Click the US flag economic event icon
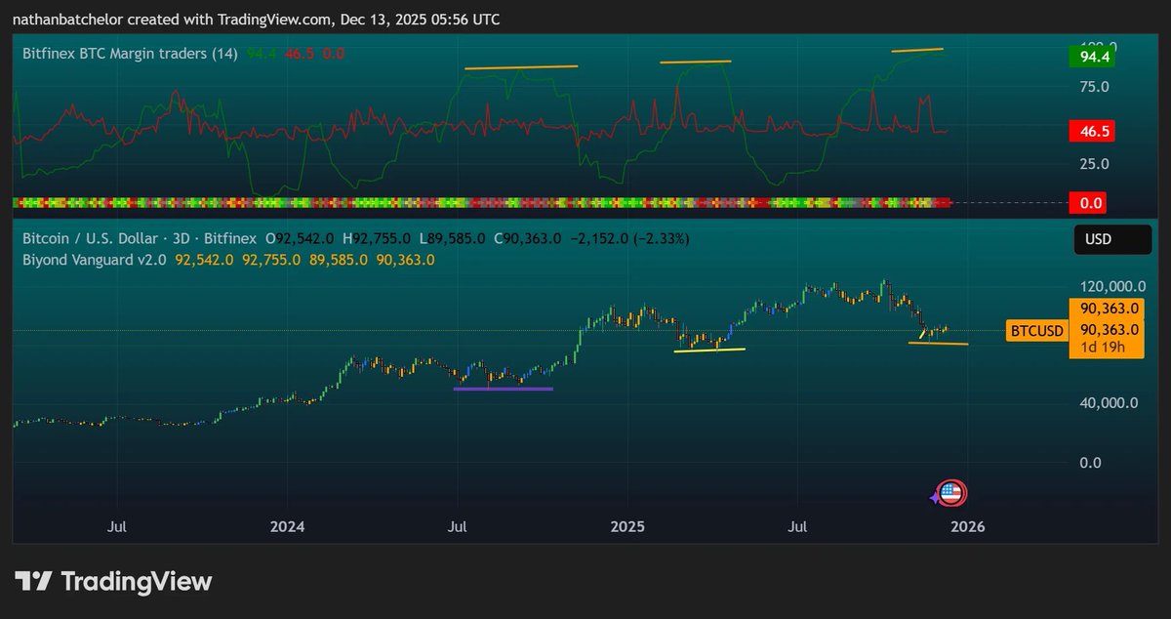 click(x=951, y=493)
